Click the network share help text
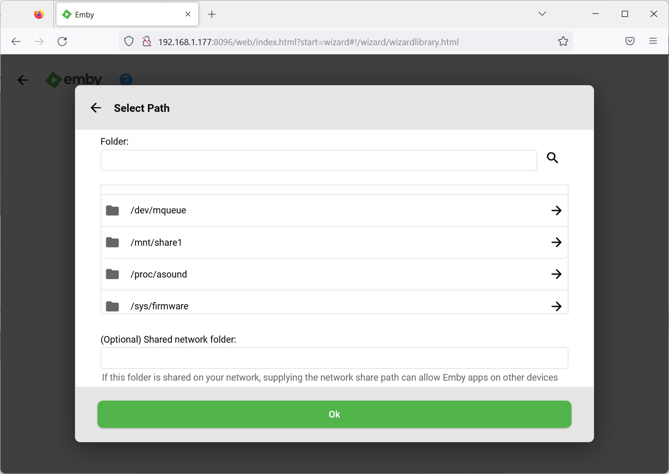The width and height of the screenshot is (669, 474). click(330, 378)
